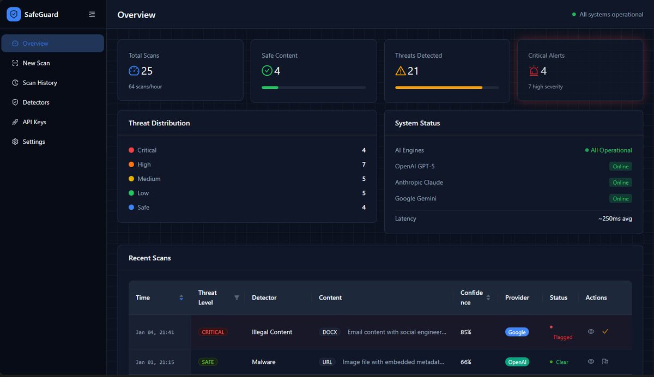Click the Status column header

point(559,297)
